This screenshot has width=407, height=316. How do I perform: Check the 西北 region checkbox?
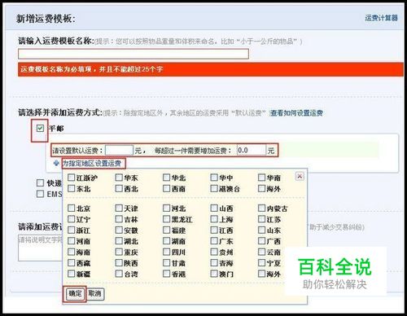(119, 188)
